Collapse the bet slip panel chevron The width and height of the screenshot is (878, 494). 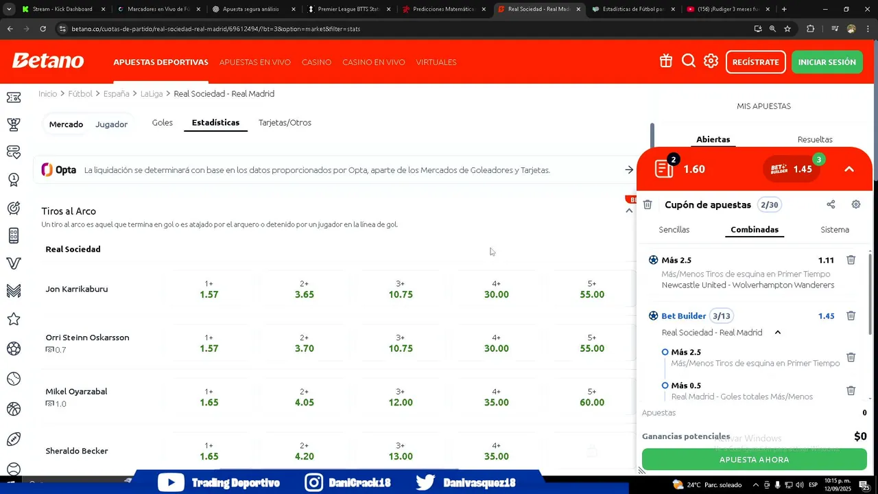click(x=849, y=169)
